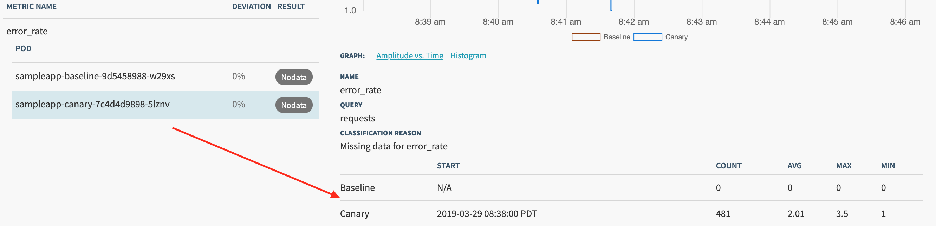Image resolution: width=936 pixels, height=226 pixels.
Task: Select the Amplitude vs. Time graph tab
Action: coord(410,55)
